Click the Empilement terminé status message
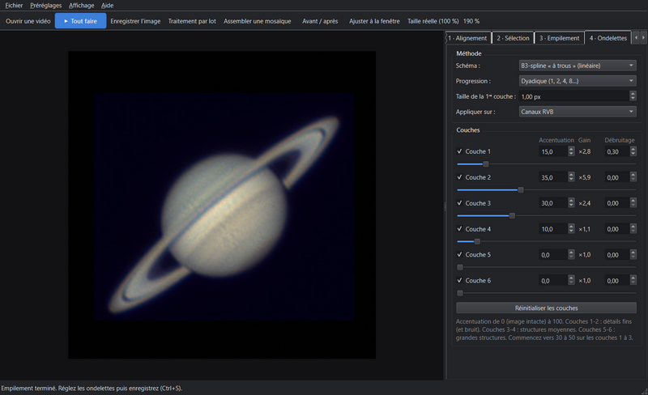Viewport: 648px width, 395px height. (92, 388)
